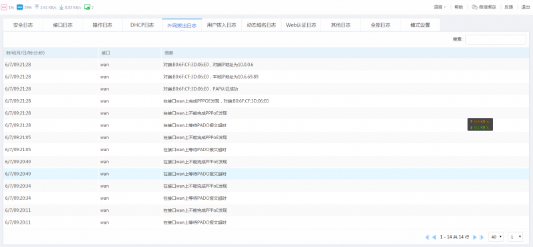Screen dimensions: 533x247
Task: Click the 退出 logout link
Action: point(526,7)
